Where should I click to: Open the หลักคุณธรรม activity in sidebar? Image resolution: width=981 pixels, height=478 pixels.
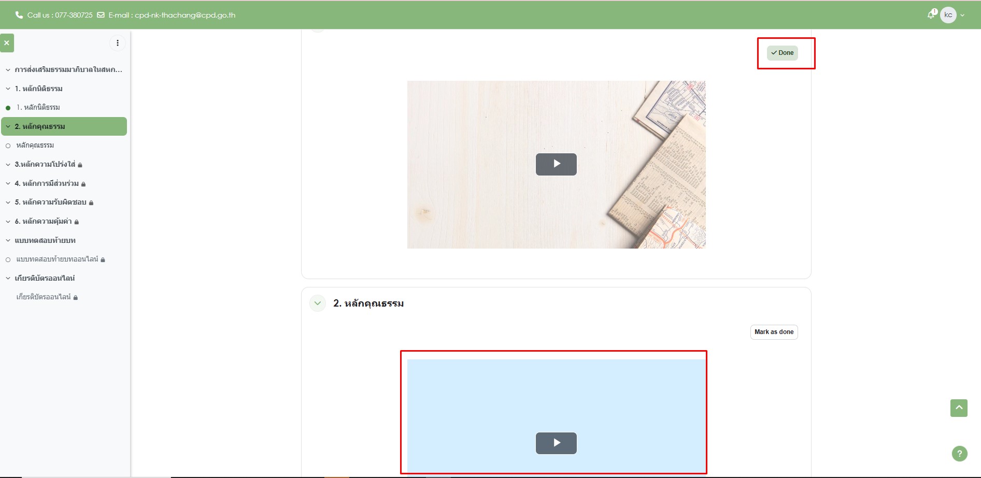pos(35,146)
